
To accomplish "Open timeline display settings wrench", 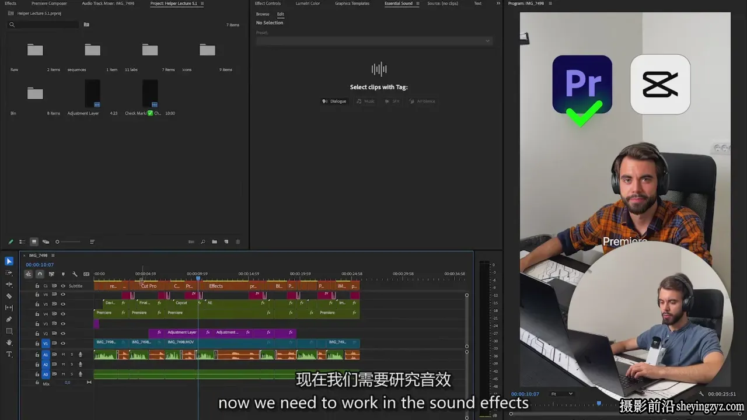I will tap(75, 274).
